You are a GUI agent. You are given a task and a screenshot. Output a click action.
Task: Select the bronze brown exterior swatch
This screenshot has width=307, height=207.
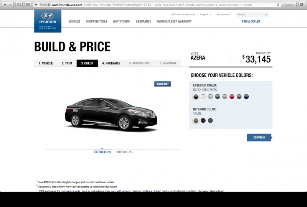click(239, 97)
